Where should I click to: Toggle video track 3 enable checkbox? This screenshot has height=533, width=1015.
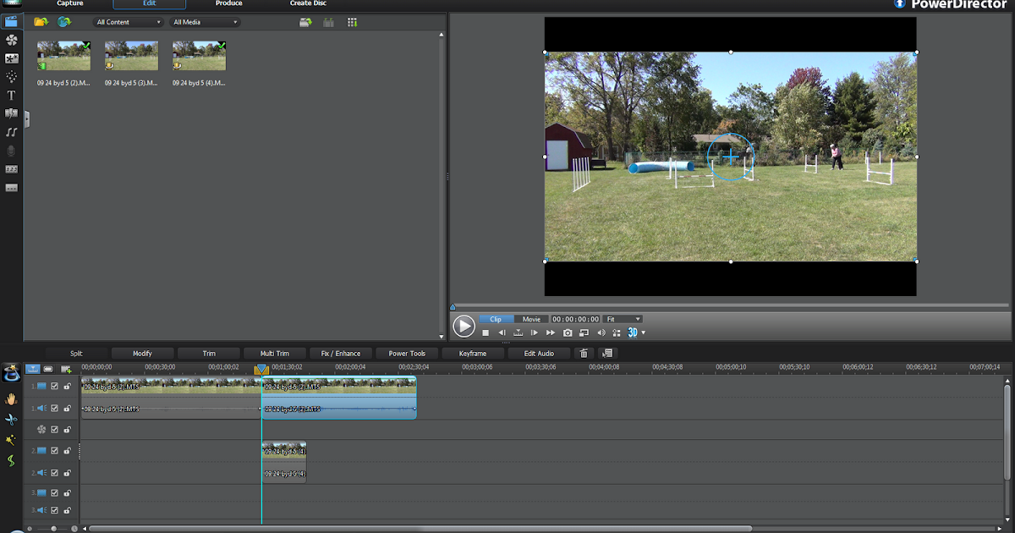[54, 492]
